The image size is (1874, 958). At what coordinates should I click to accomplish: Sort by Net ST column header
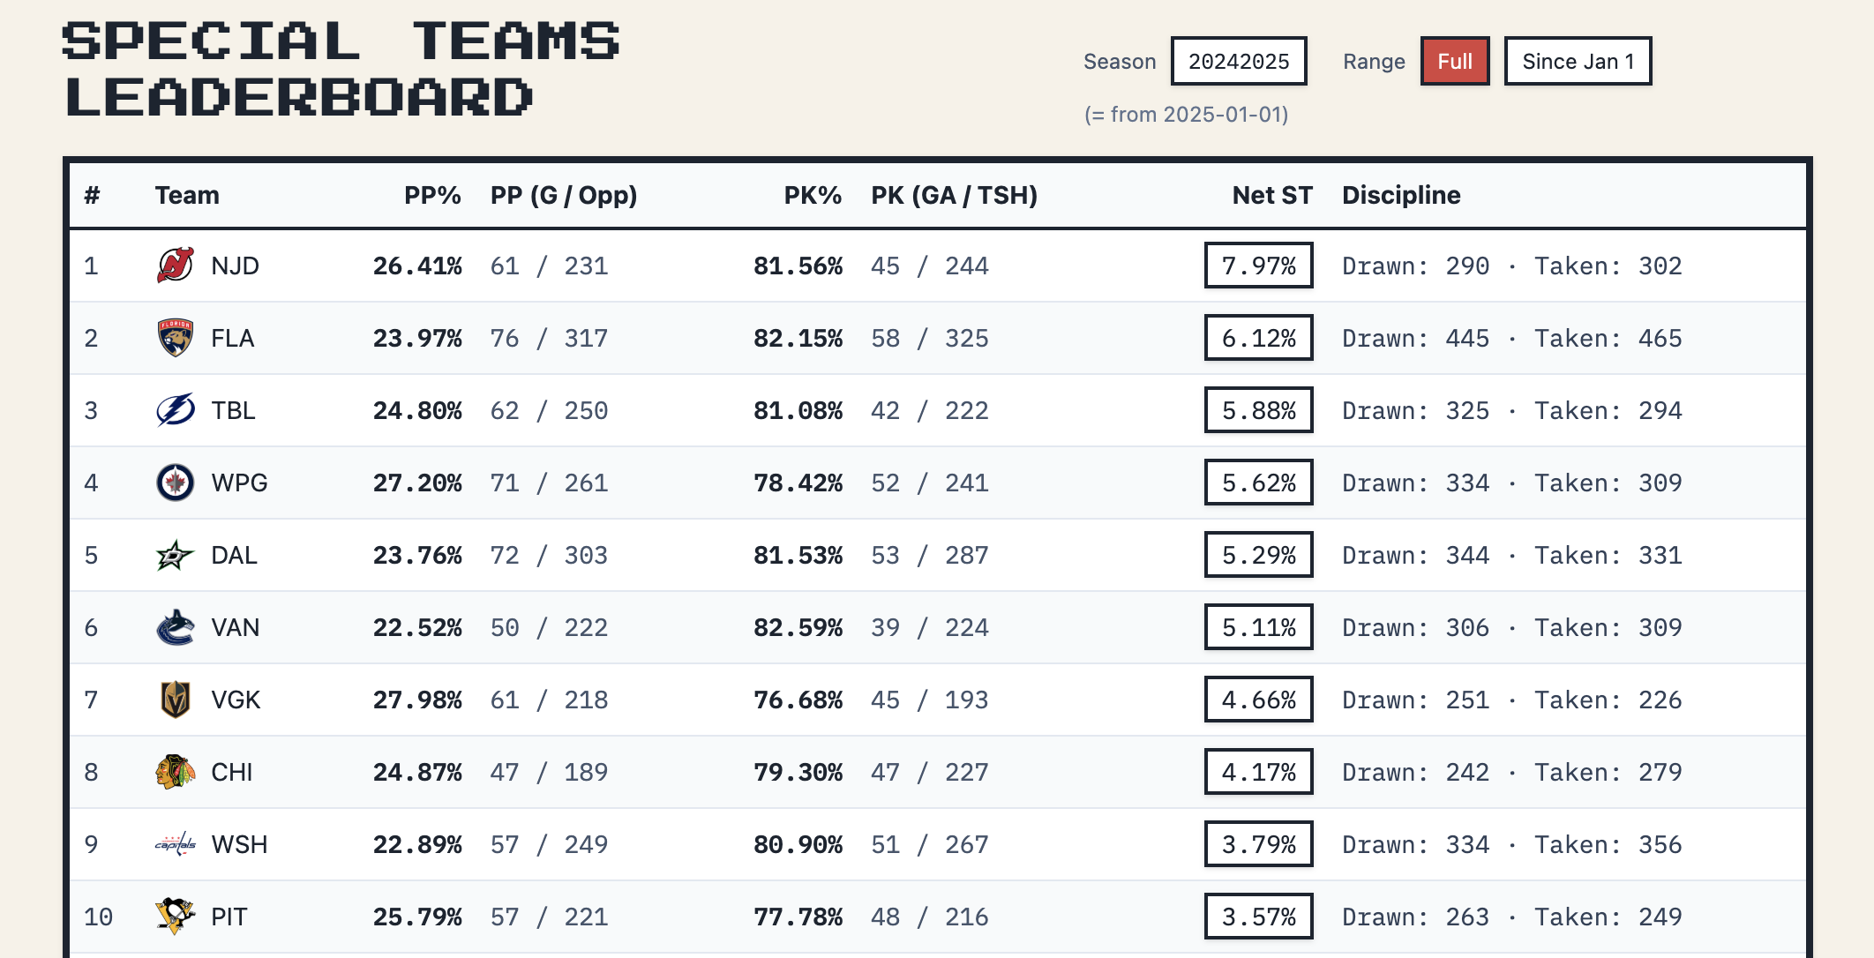tap(1271, 195)
